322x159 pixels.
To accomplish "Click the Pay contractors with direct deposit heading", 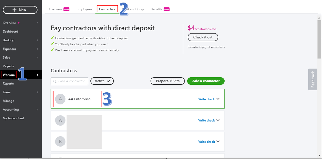I will (102, 28).
